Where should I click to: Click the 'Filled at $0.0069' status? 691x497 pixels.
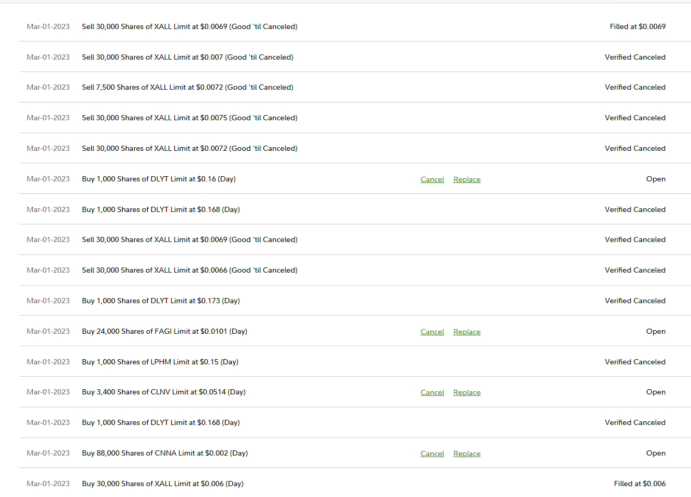click(x=637, y=26)
